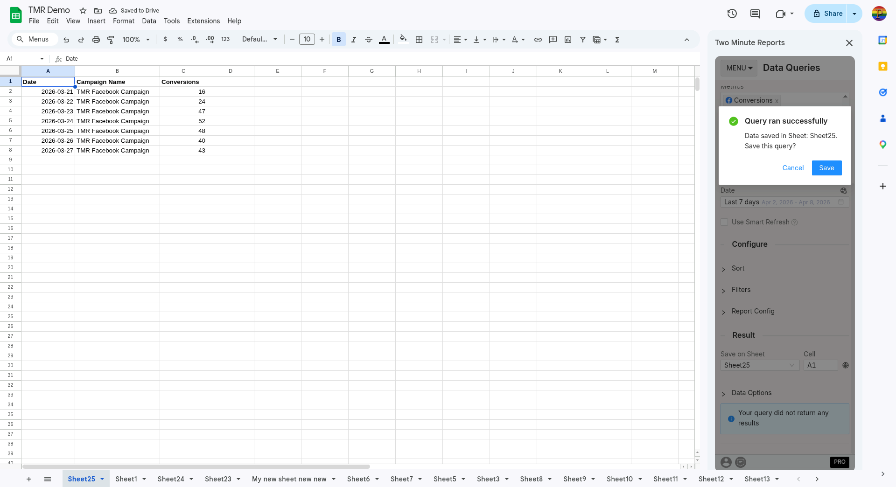Open the Extensions menu
Screen dimensions: 896x487
(x=203, y=21)
